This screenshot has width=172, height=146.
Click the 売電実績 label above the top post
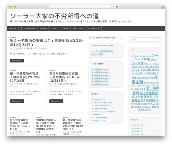pos(13,37)
